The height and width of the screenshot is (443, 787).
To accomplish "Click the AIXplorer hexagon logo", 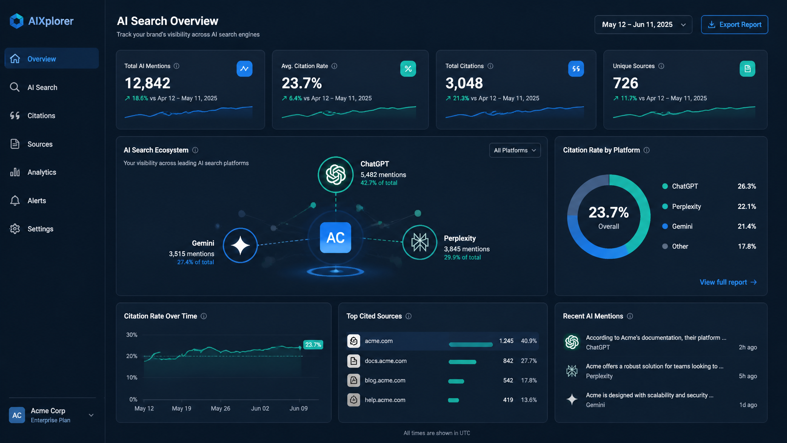I will (17, 21).
